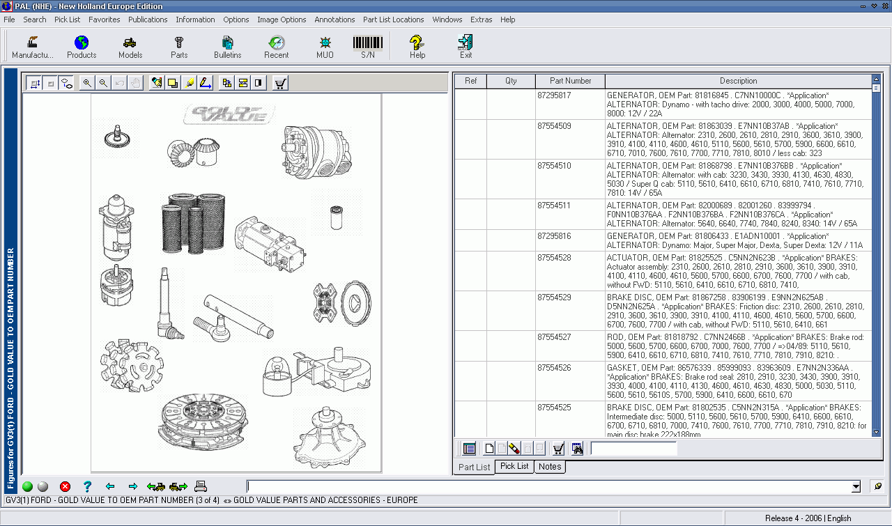Select the Zoom In magnifier tool
This screenshot has width=892, height=526.
[x=86, y=82]
